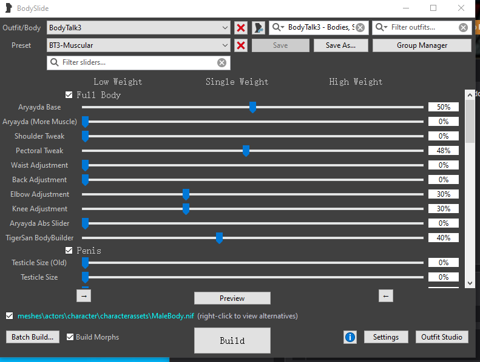Click the Single Weight column heading
The image size is (480, 362).
pos(237,82)
